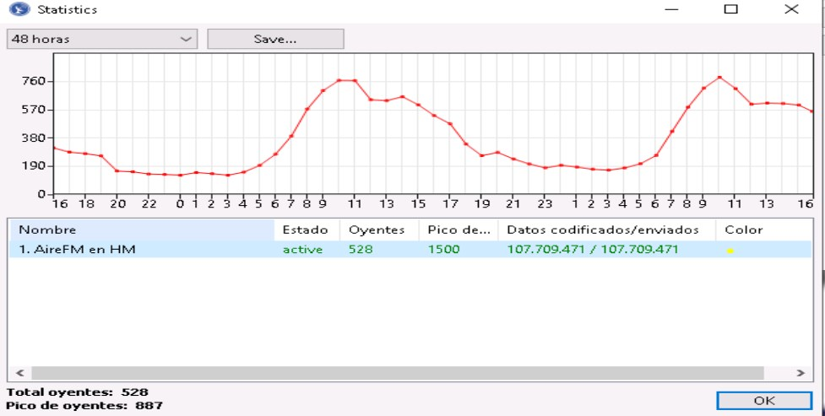825x416 pixels.
Task: Click Datos codificados/enviados column header
Action: point(603,230)
